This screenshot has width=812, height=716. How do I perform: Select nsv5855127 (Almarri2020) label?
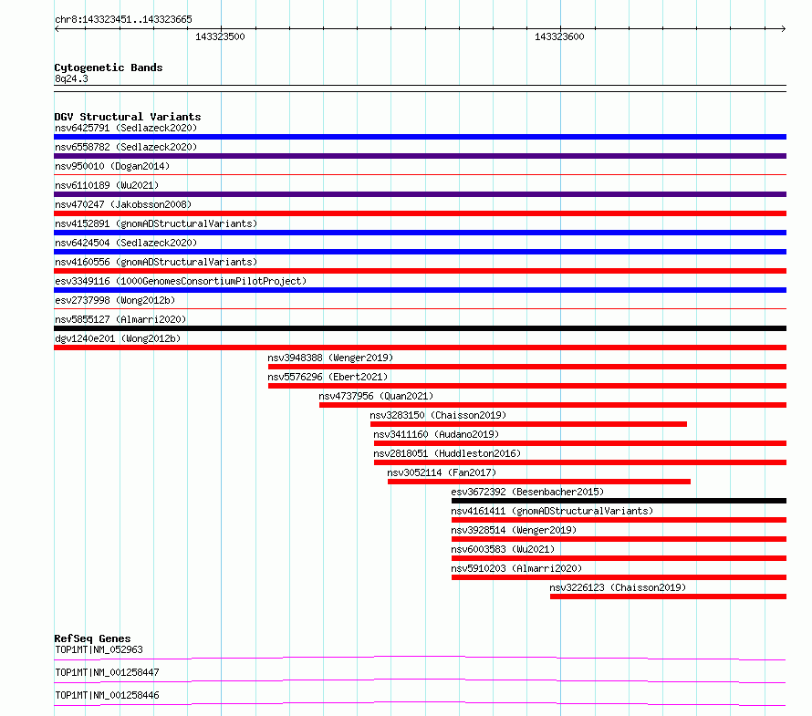tap(120, 319)
